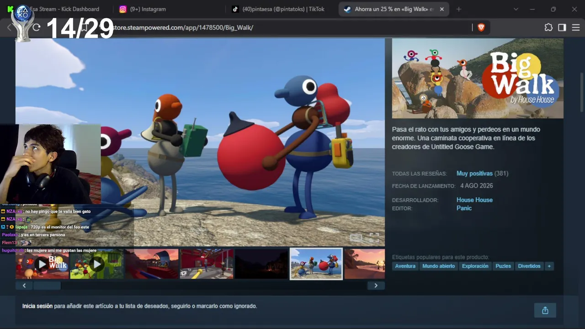Open the Brave hamburger menu
This screenshot has width=585, height=329.
tap(575, 27)
